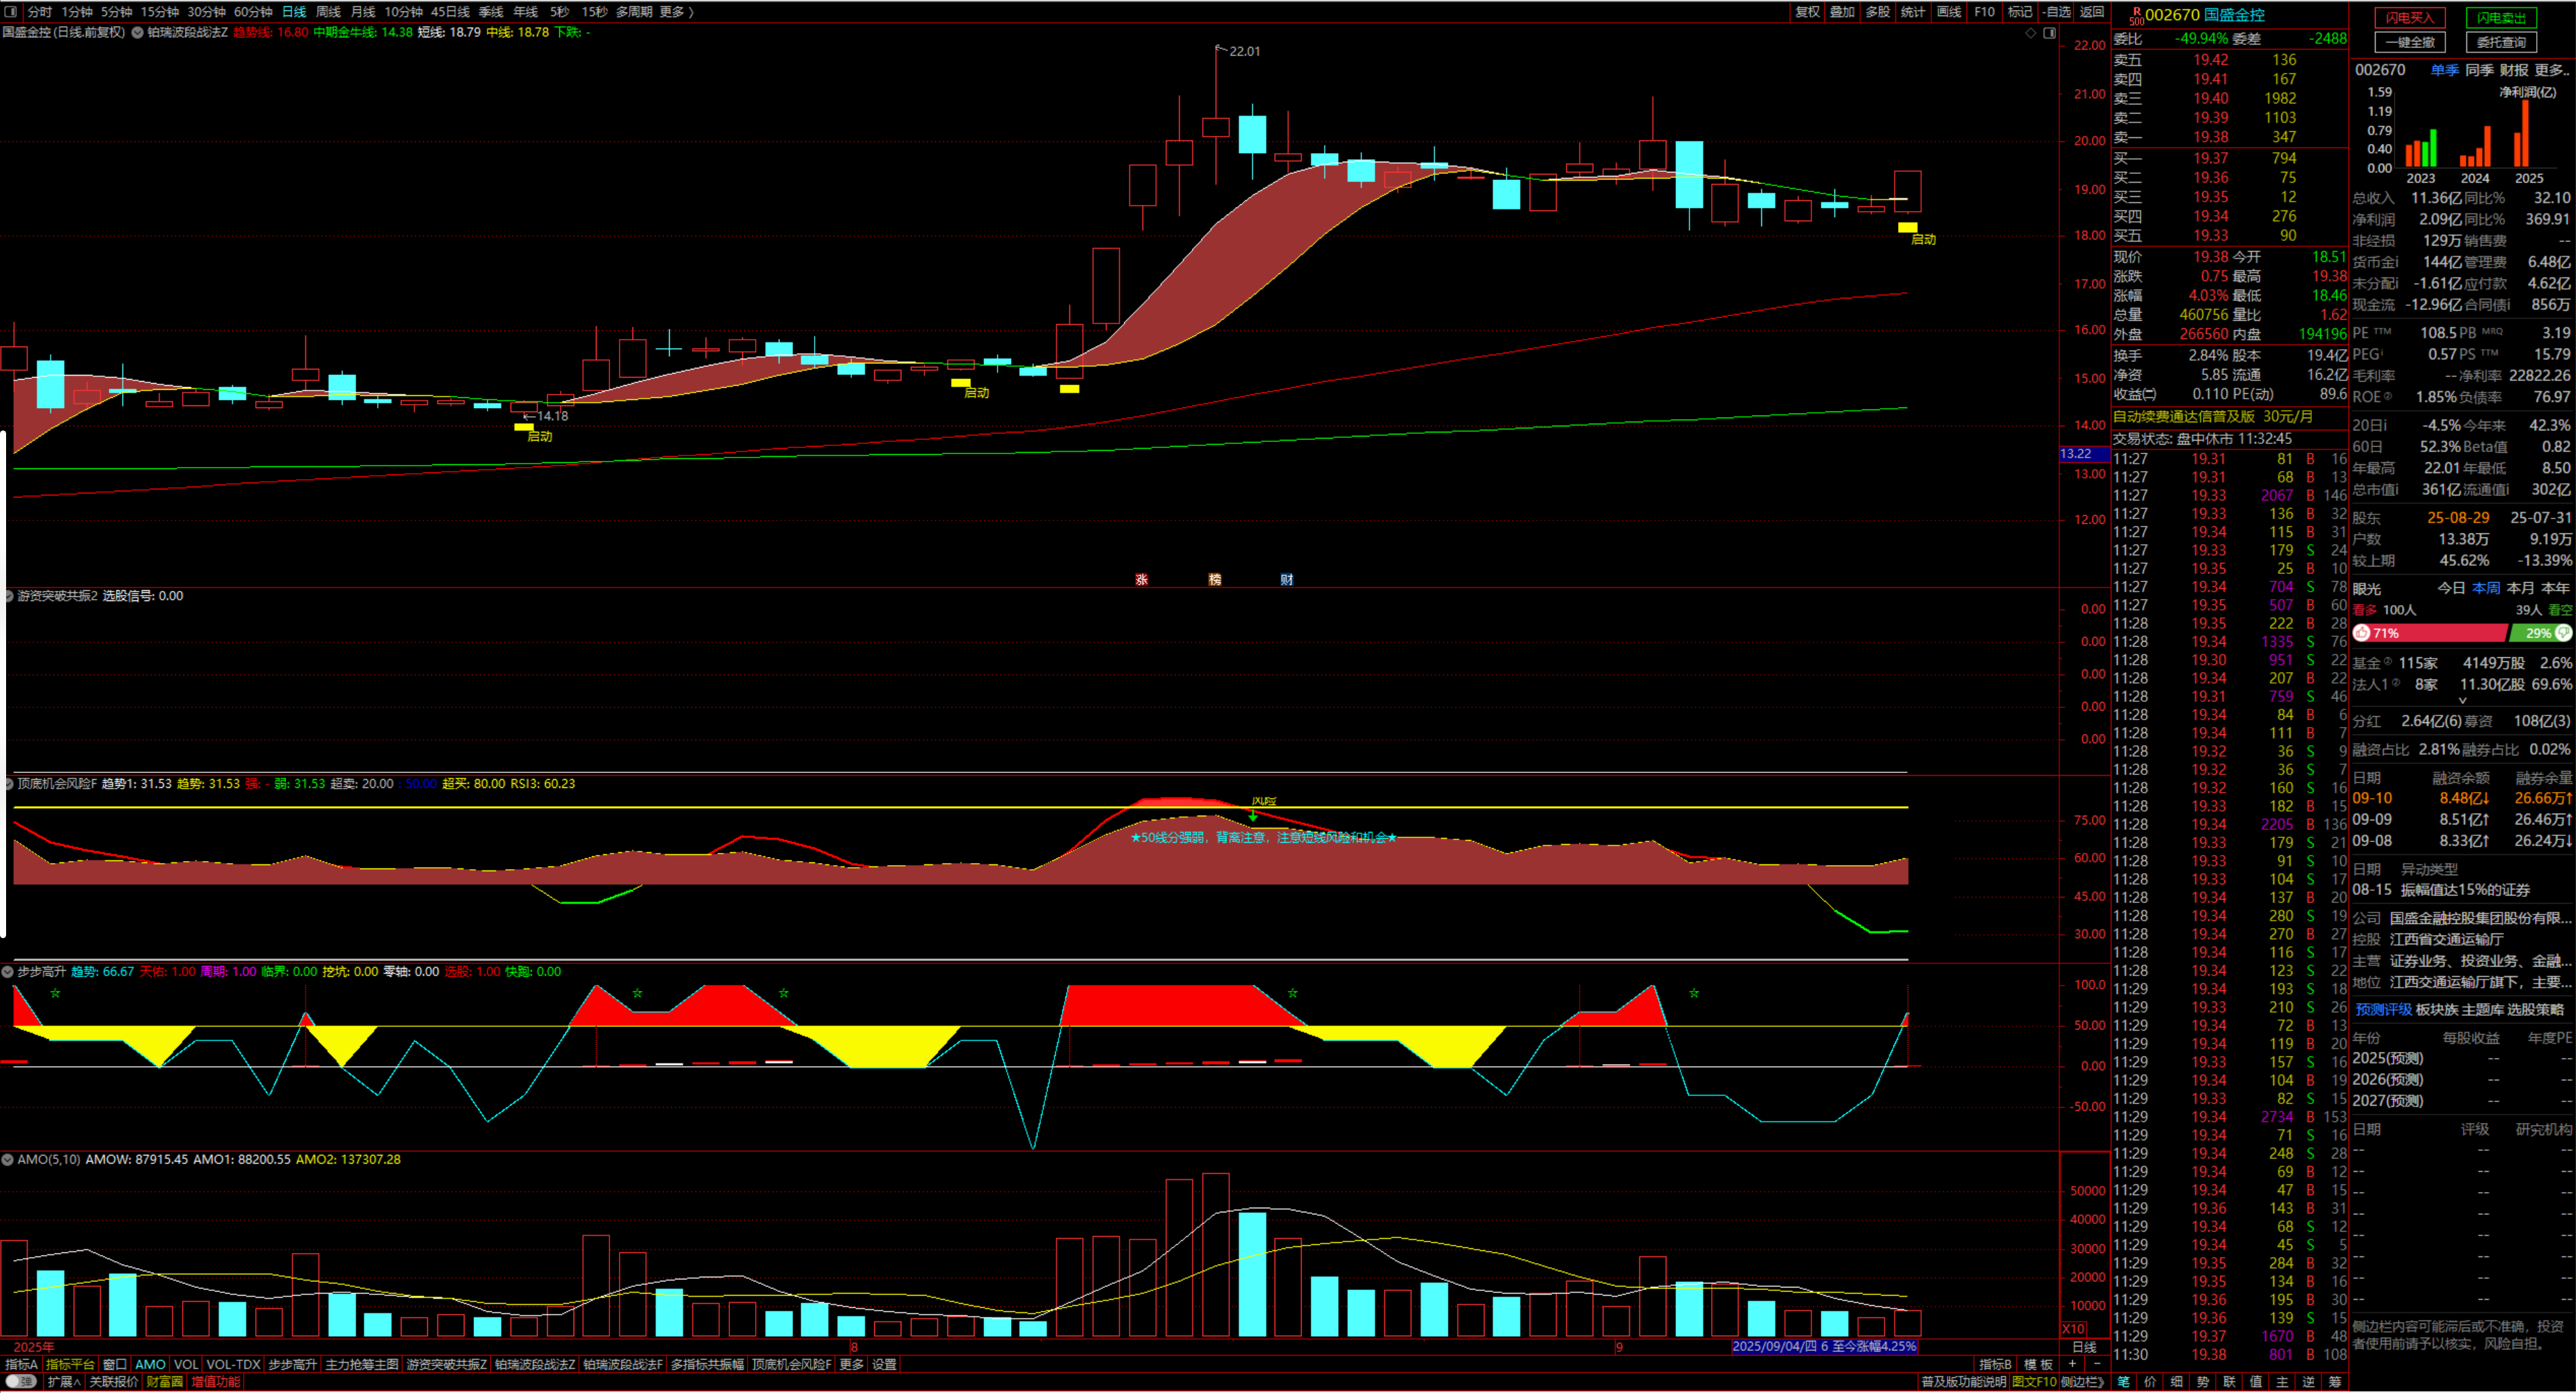
Task: Toggle 叠加 overlay mode
Action: (1843, 12)
